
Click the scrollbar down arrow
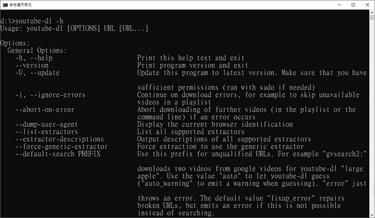coord(372,215)
